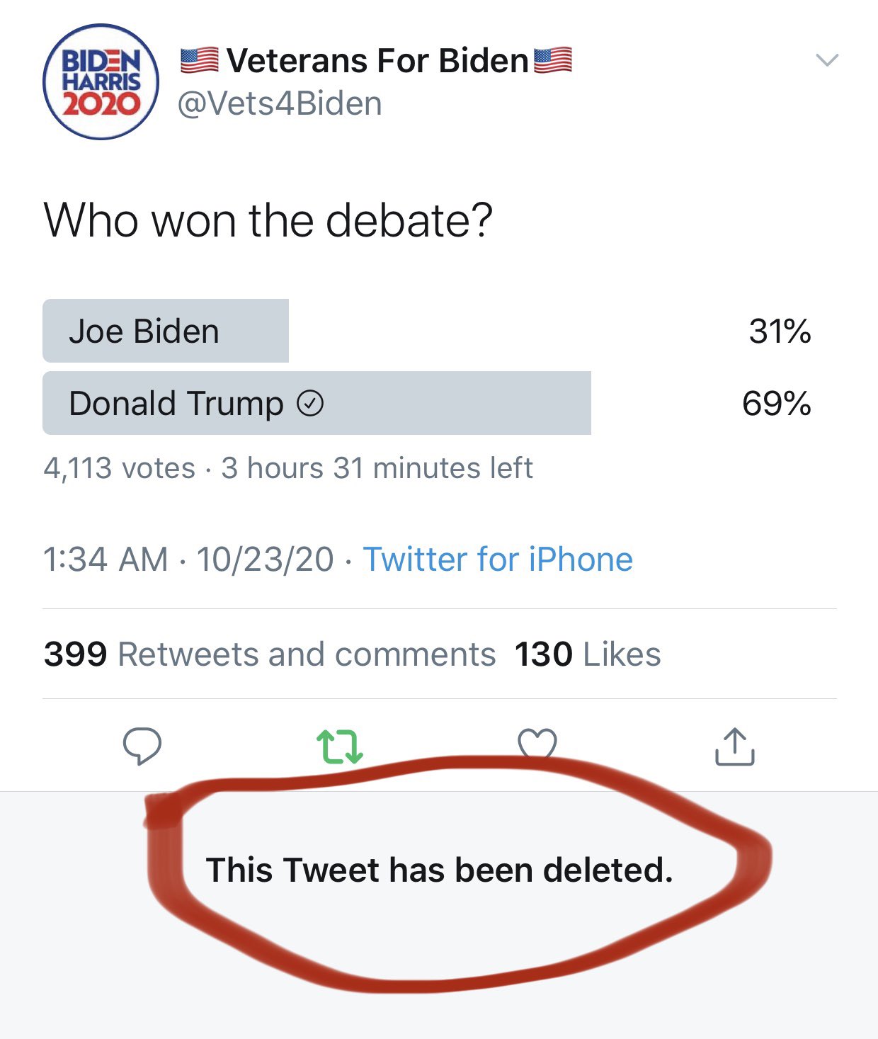Like the tweet with heart icon
This screenshot has width=878, height=1039.
[537, 744]
